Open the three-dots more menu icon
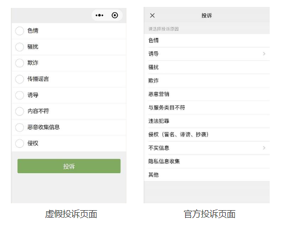The width and height of the screenshot is (285, 228). point(99,15)
